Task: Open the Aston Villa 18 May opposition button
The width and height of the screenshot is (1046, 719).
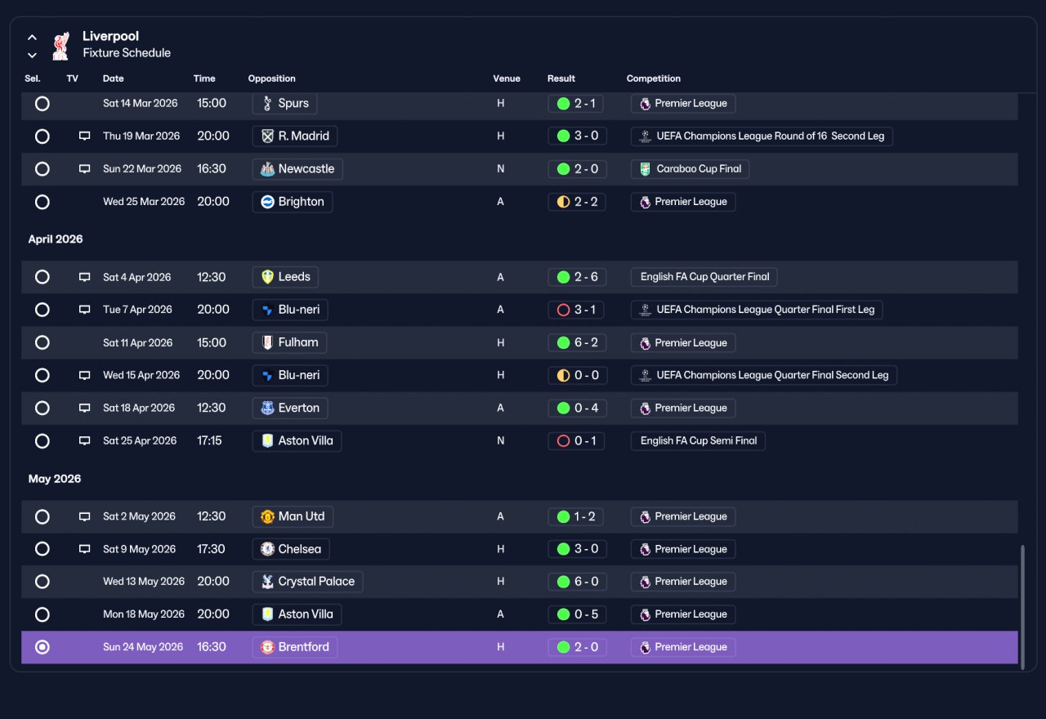Action: click(297, 614)
